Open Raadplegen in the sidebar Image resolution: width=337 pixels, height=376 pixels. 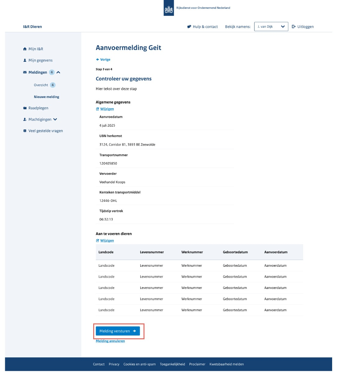tap(38, 108)
